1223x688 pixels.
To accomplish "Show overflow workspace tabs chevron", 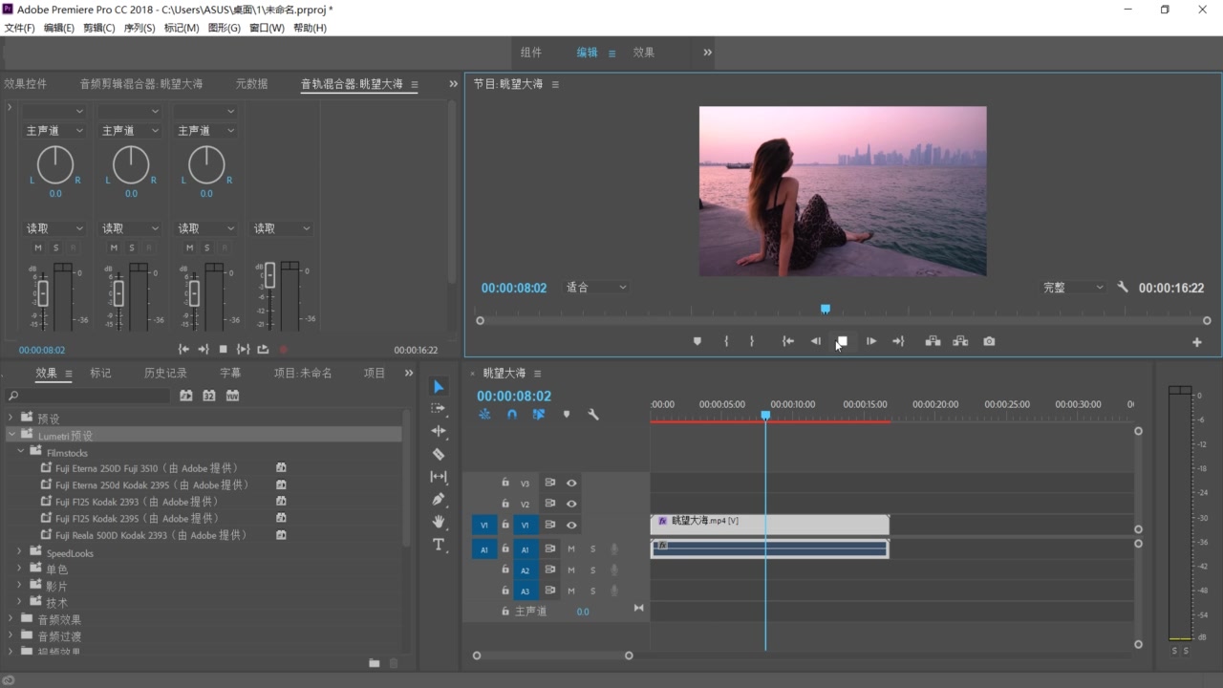I will pyautogui.click(x=707, y=53).
